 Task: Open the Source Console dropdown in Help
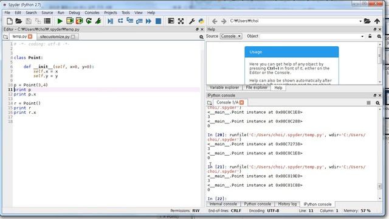tap(231, 36)
